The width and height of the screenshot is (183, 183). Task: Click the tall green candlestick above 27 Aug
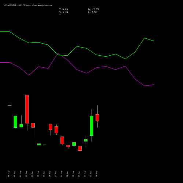click(91, 126)
